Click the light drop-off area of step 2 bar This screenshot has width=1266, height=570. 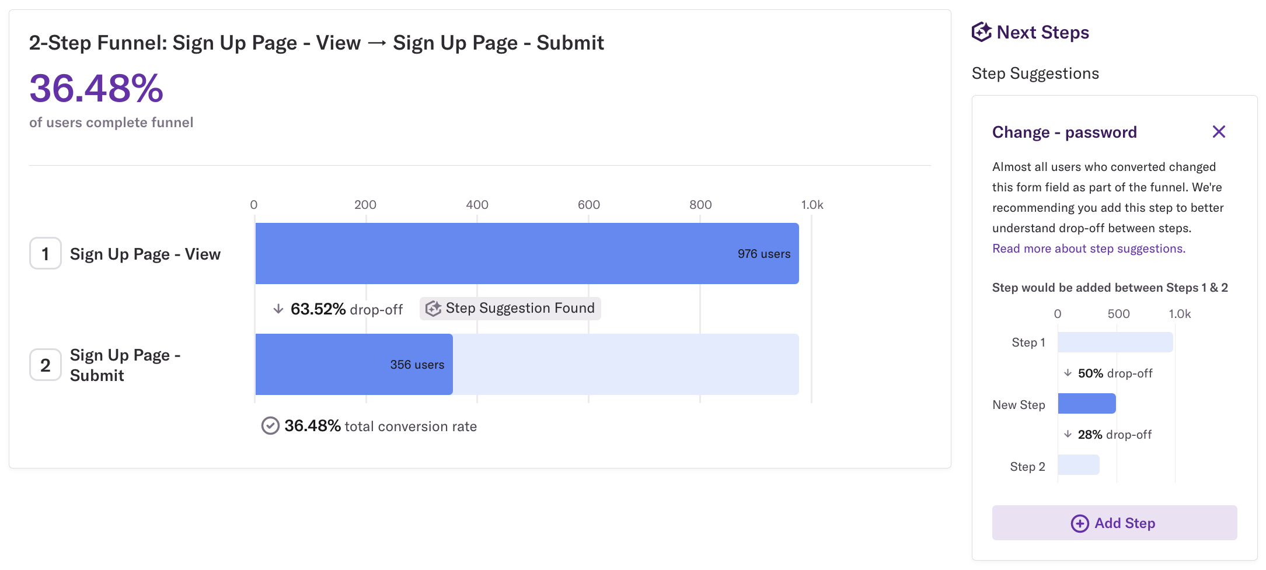(x=625, y=364)
